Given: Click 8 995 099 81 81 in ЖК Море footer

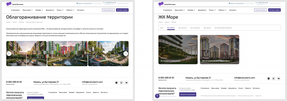Looking at the screenshot, I should (x=166, y=78).
